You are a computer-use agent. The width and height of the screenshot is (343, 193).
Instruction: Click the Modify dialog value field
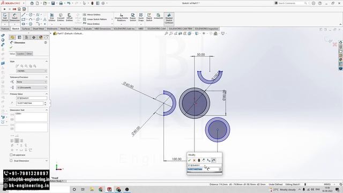[x=203, y=169]
